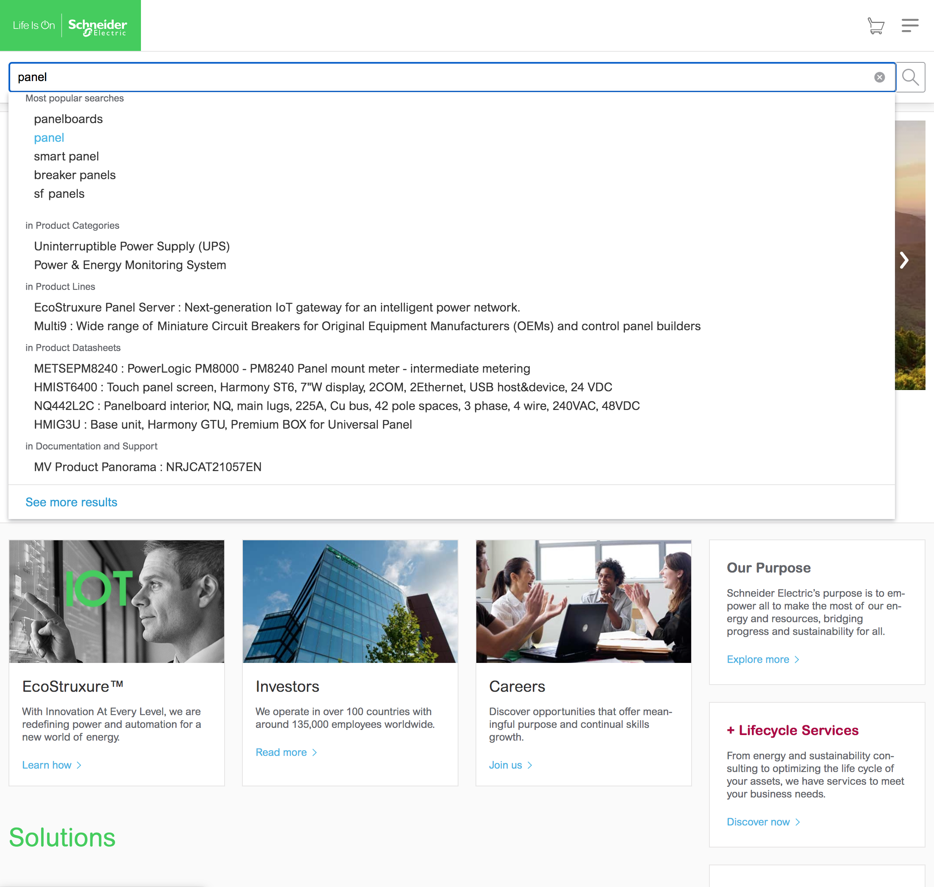This screenshot has width=934, height=887.
Task: Select 'smart panel' suggestion
Action: pos(66,157)
